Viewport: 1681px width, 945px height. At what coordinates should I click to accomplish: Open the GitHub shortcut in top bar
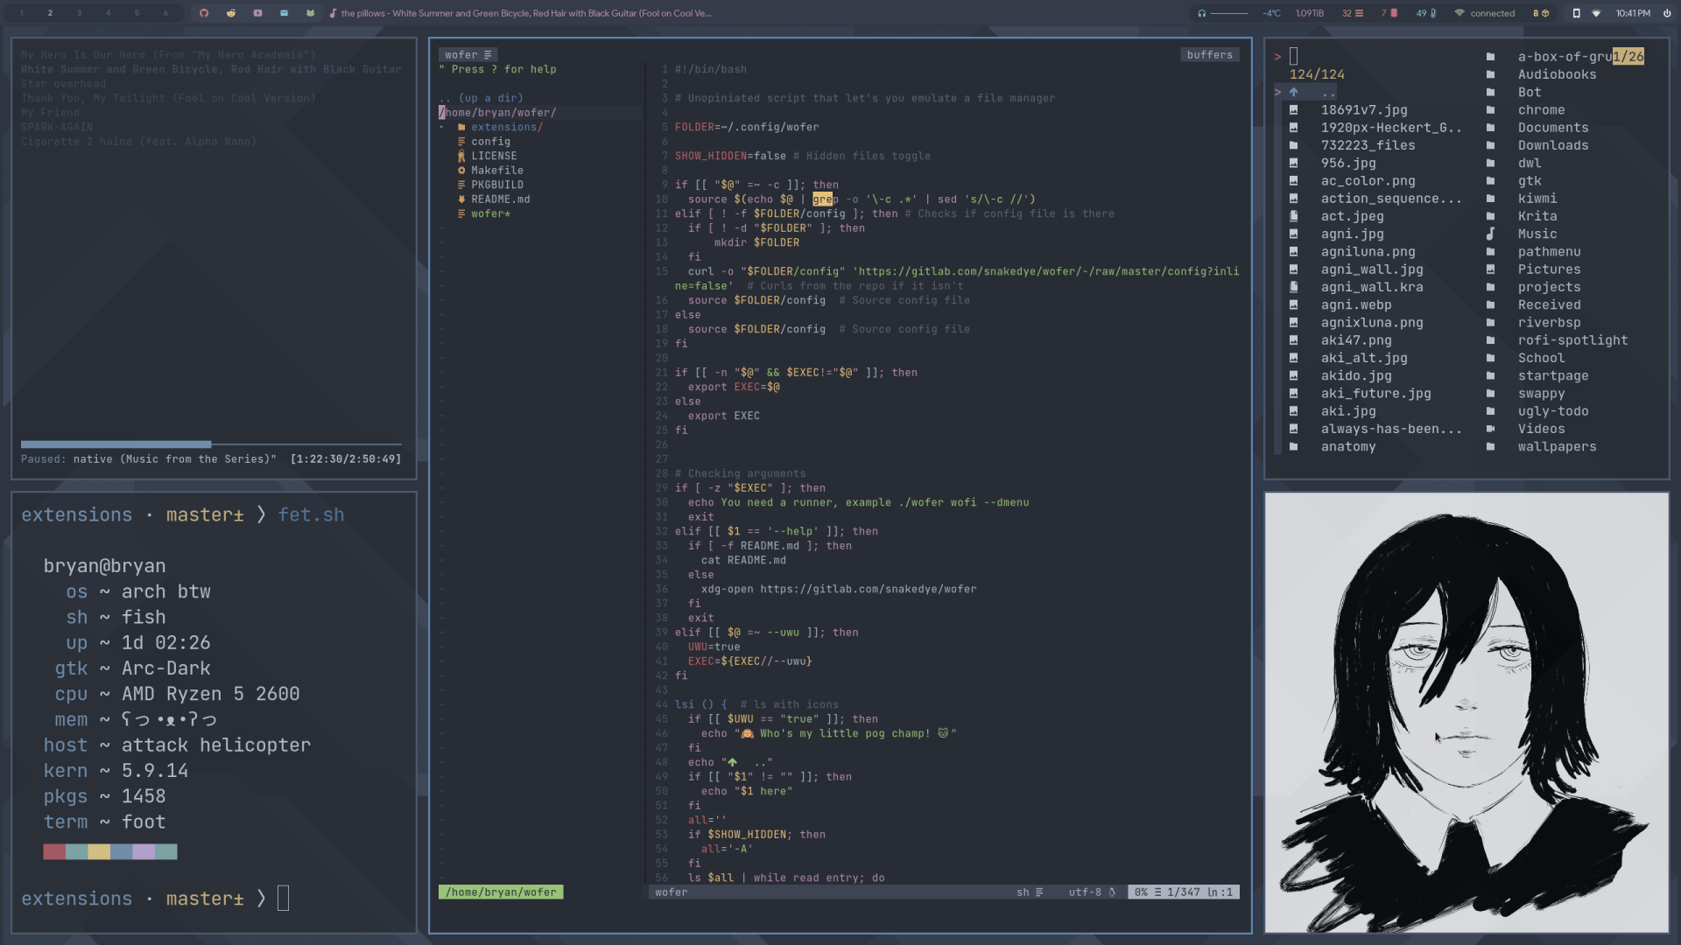point(204,13)
